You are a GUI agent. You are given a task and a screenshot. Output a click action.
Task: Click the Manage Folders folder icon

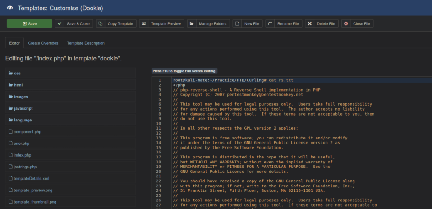[x=192, y=23]
